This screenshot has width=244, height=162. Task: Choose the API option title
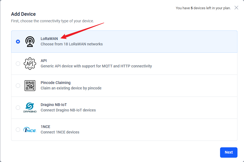click(x=44, y=61)
